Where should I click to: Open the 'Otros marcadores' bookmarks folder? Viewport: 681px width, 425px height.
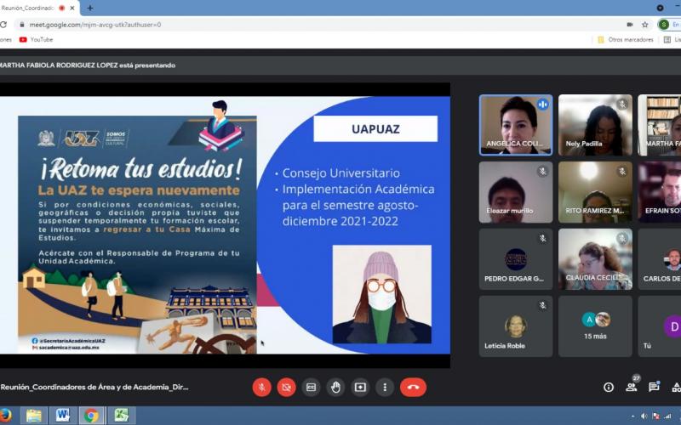[626, 39]
